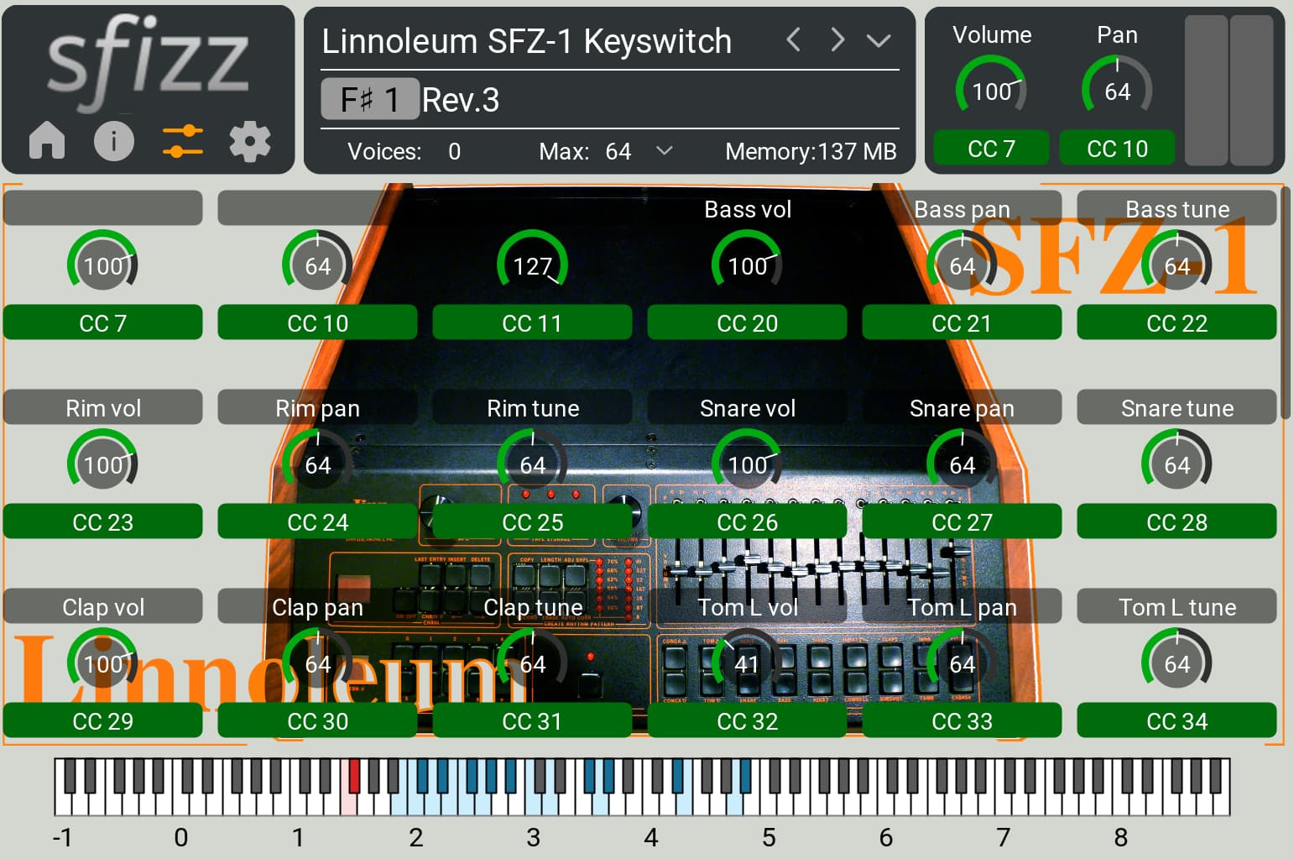Click the CC 24 green label
The height and width of the screenshot is (859, 1294).
point(317,521)
